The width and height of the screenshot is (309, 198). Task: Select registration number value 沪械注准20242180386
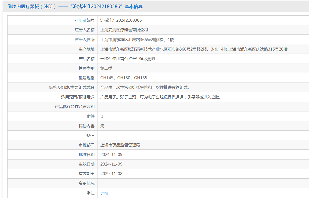click(121, 20)
